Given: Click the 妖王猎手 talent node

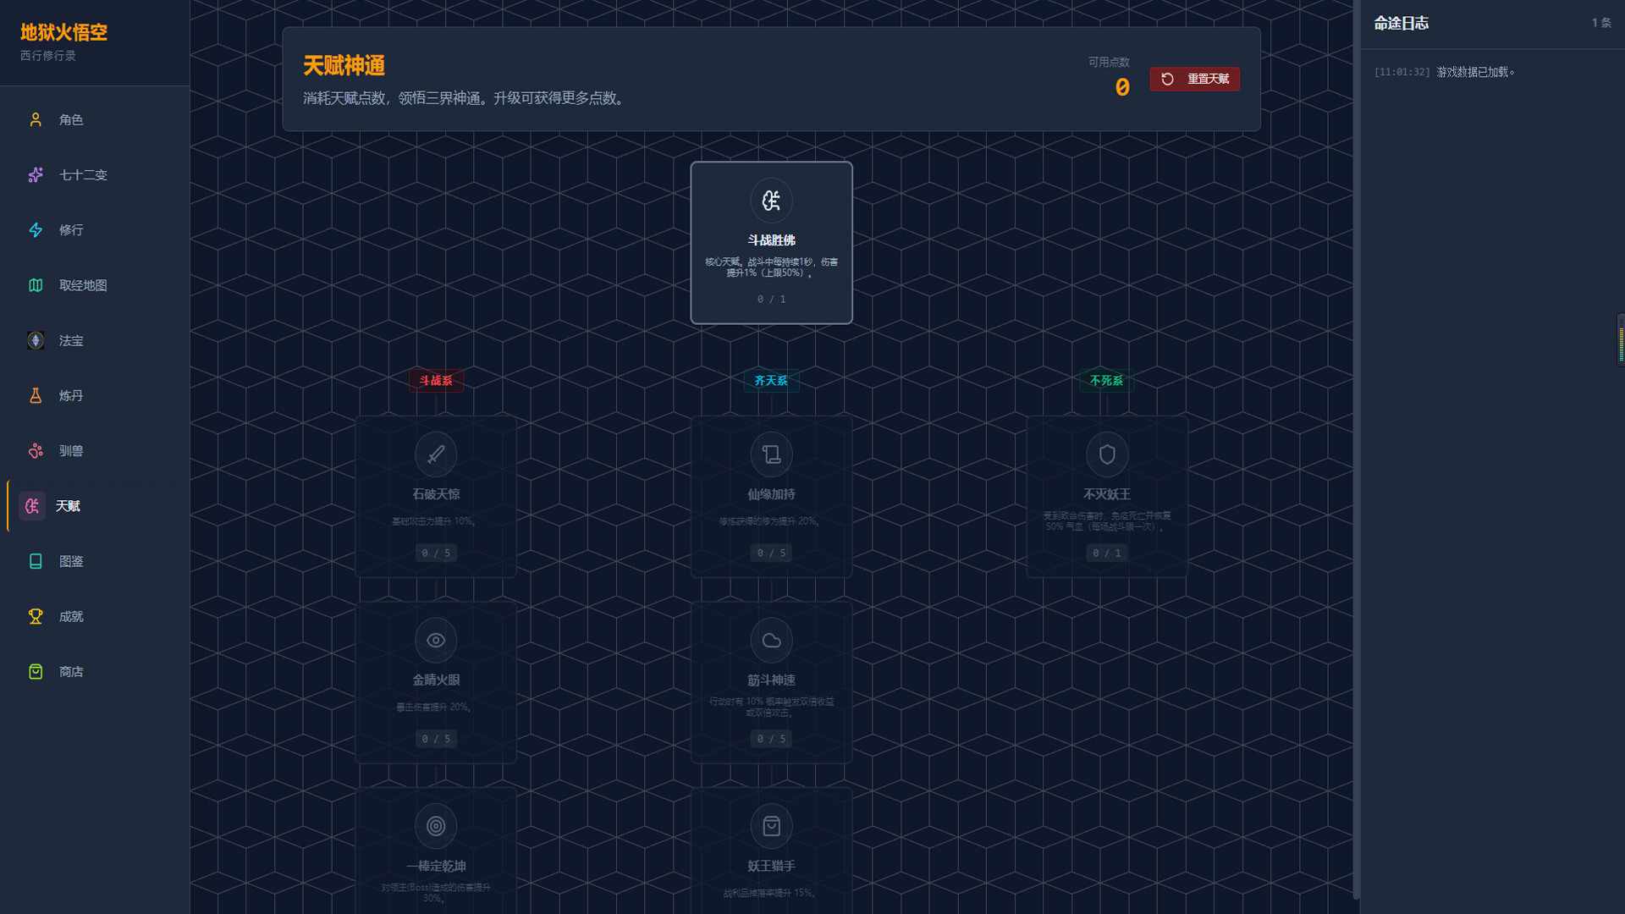Looking at the screenshot, I should click(x=771, y=846).
